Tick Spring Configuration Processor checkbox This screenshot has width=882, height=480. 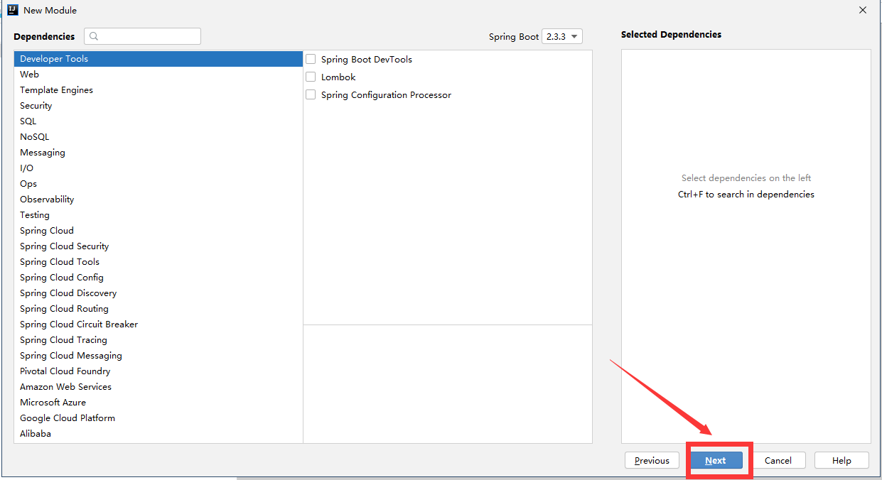[311, 95]
